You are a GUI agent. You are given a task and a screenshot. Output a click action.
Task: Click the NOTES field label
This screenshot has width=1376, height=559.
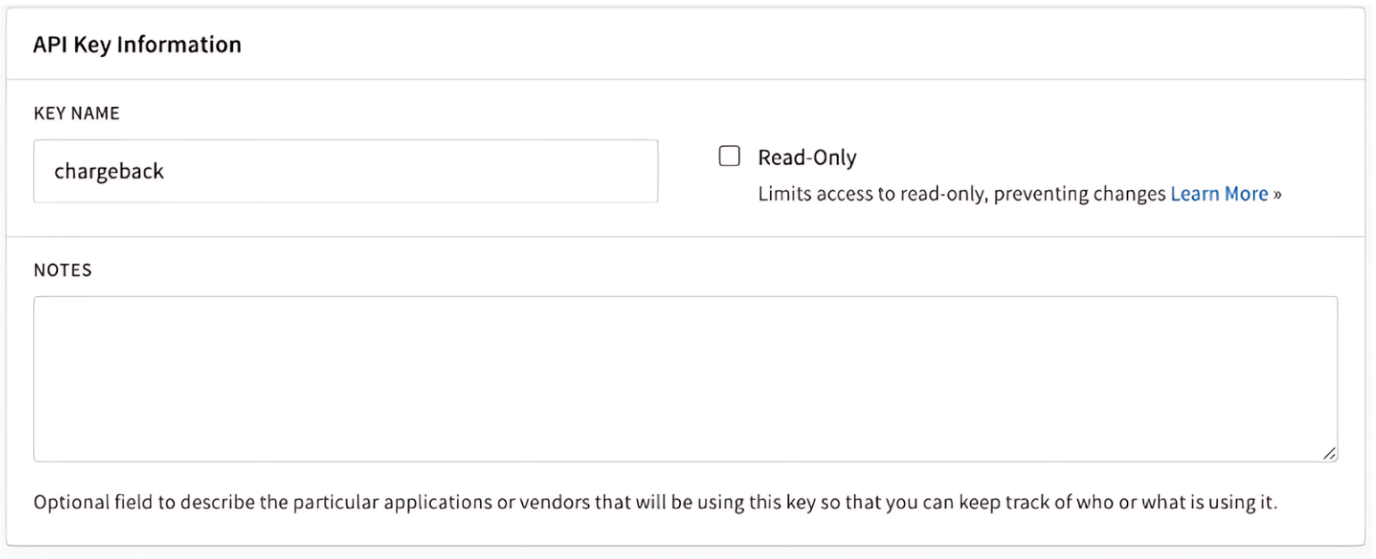coord(62,270)
